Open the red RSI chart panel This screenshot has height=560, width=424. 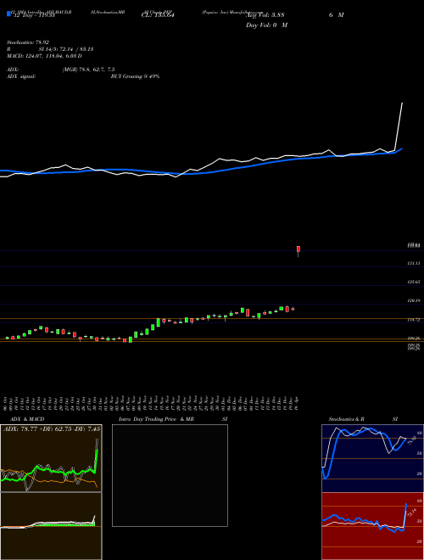(x=372, y=526)
